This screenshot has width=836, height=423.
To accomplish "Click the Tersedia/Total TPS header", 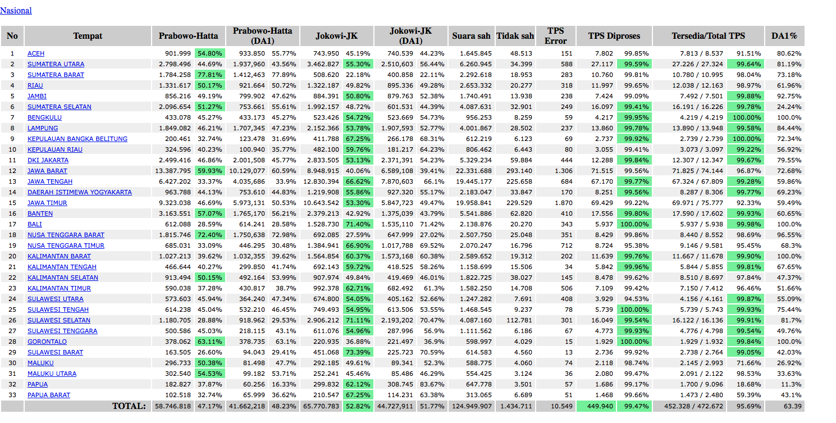I will (708, 36).
